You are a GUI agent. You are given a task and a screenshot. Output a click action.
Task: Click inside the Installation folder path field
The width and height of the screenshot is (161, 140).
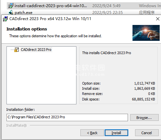click(x=67, y=117)
